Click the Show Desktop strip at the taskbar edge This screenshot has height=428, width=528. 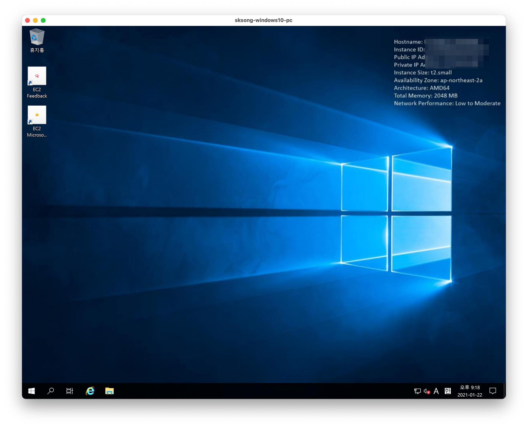[505, 391]
